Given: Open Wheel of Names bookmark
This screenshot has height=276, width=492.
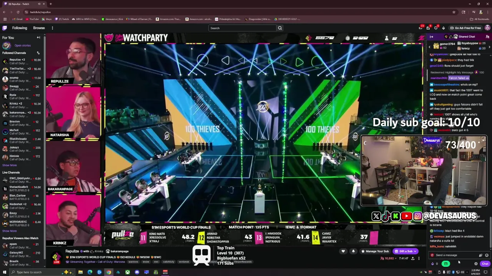Looking at the screenshot, I should coord(139,19).
